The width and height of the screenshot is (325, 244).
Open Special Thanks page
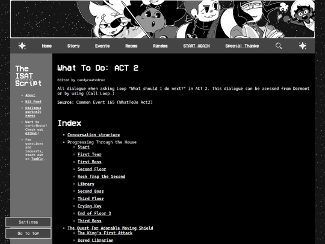pyautogui.click(x=242, y=46)
